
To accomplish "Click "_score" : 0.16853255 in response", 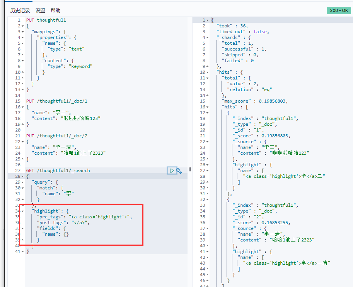I will coord(261,223).
